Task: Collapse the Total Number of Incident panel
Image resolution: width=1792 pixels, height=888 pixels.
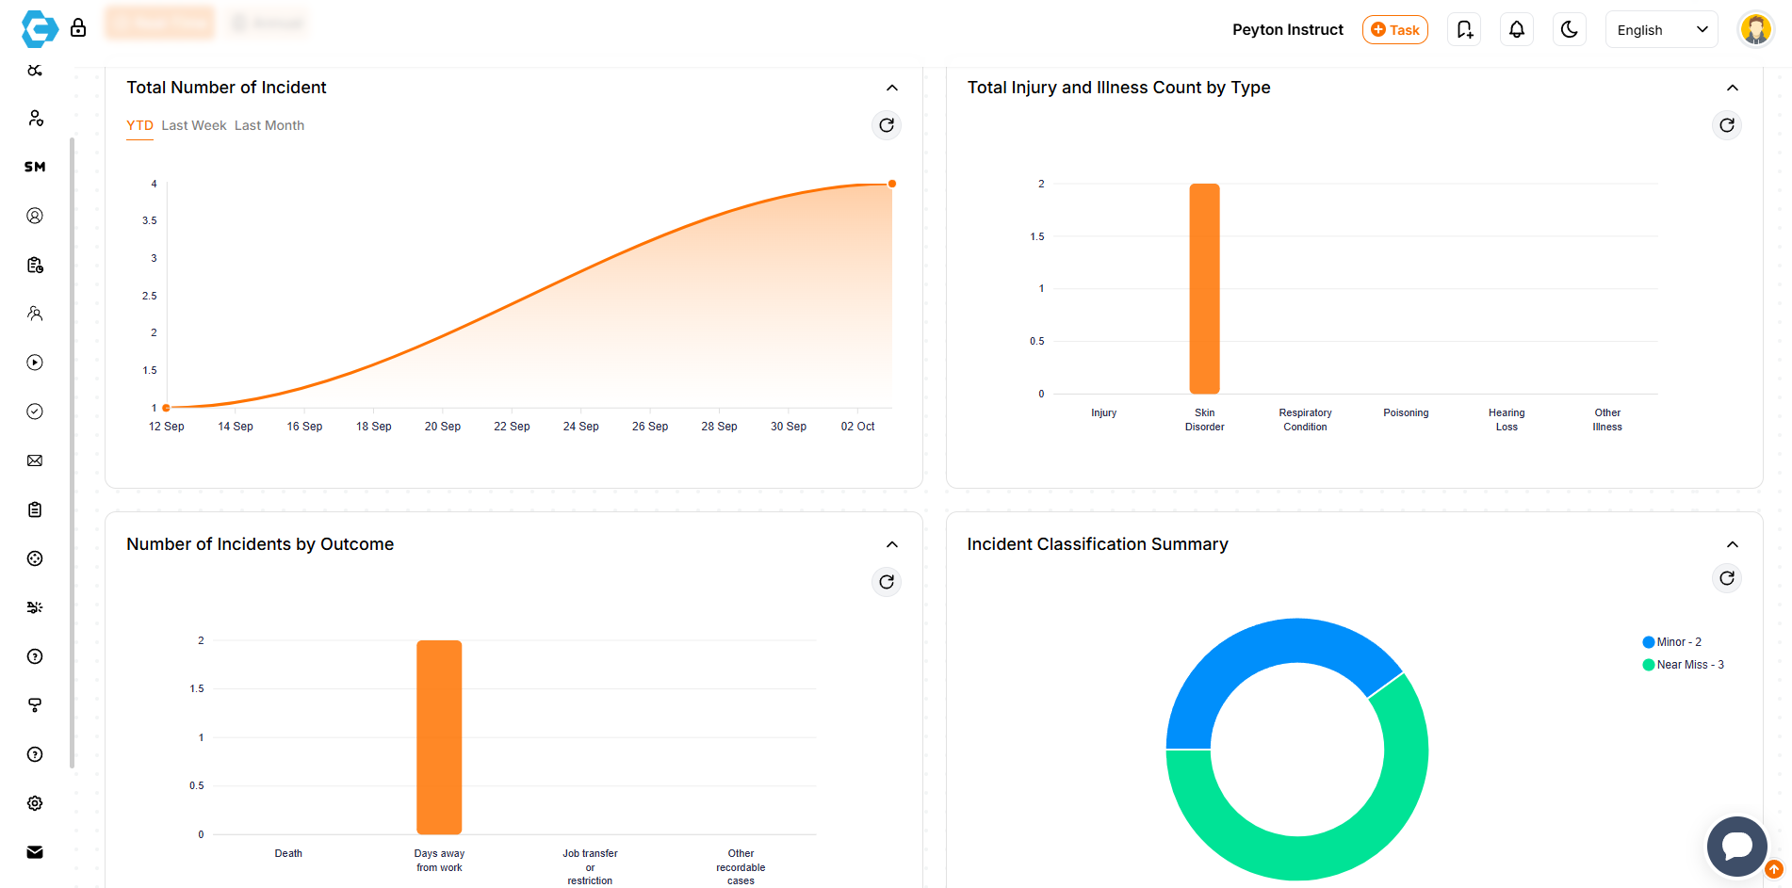Action: [892, 88]
